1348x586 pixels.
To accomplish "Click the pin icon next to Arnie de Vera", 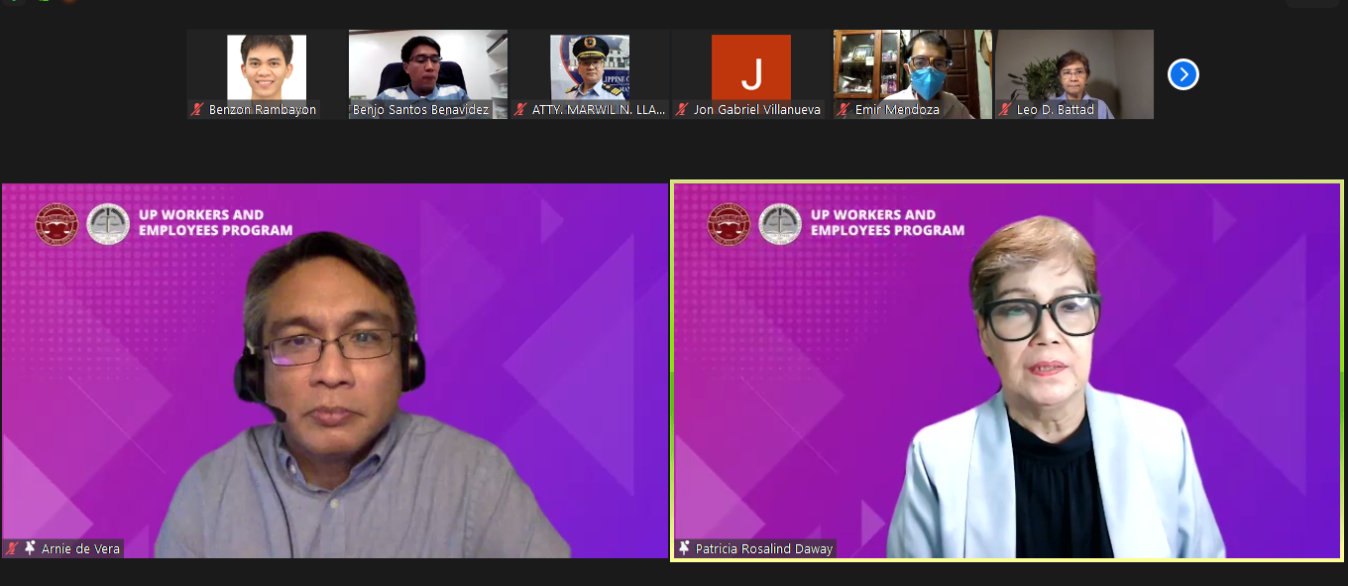I will point(30,548).
